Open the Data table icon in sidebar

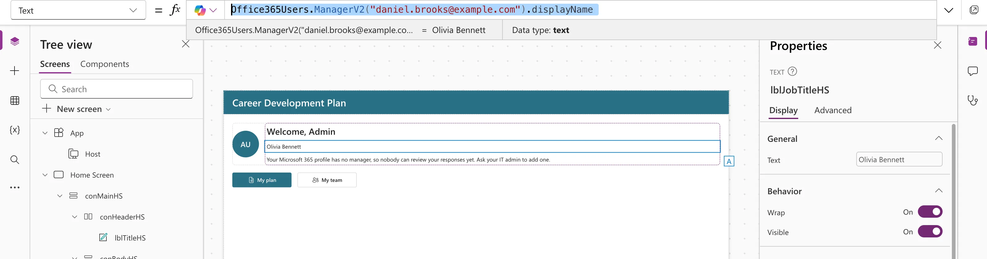coord(14,101)
